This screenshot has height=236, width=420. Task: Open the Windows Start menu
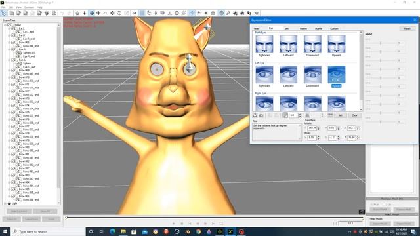[5, 231]
